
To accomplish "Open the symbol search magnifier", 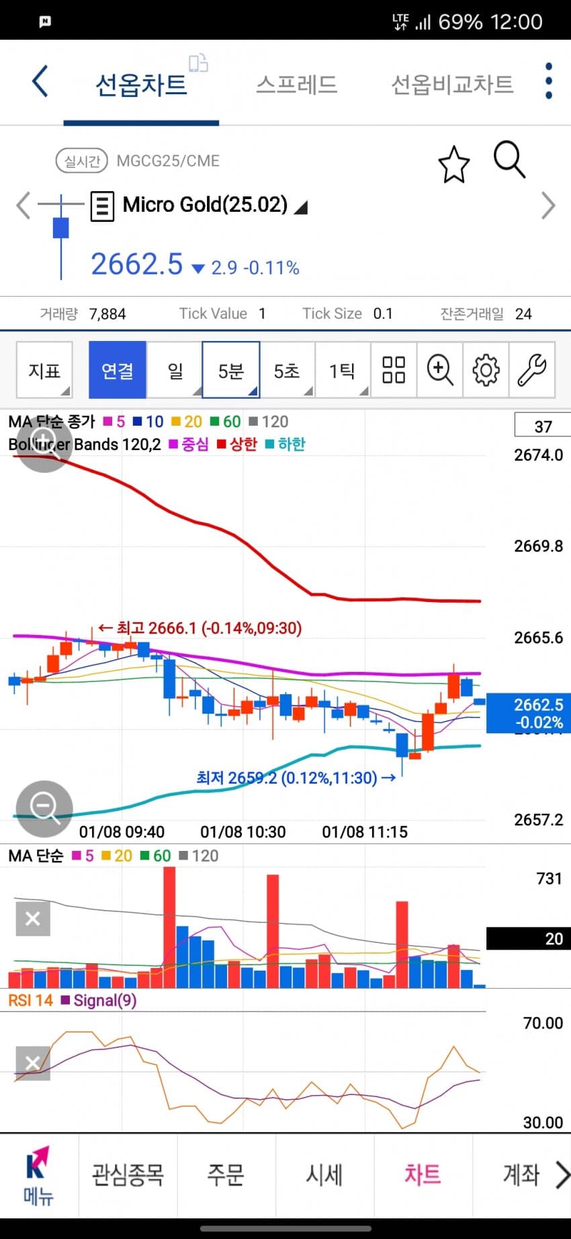I will pos(509,160).
